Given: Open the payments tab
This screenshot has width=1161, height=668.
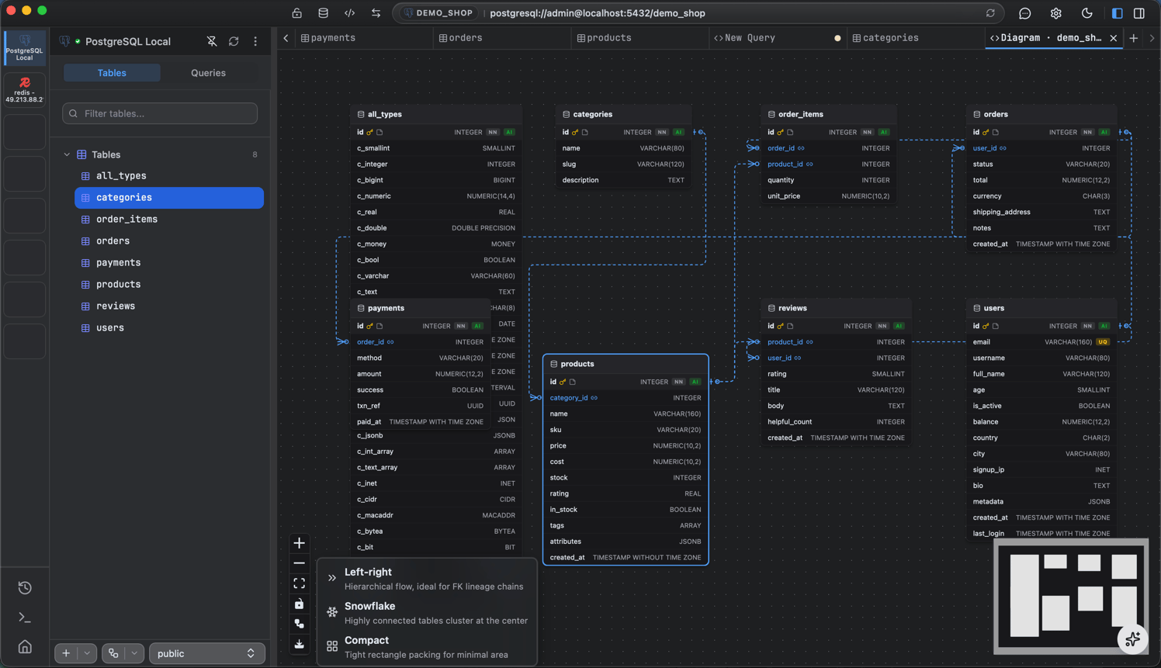Looking at the screenshot, I should [363, 38].
